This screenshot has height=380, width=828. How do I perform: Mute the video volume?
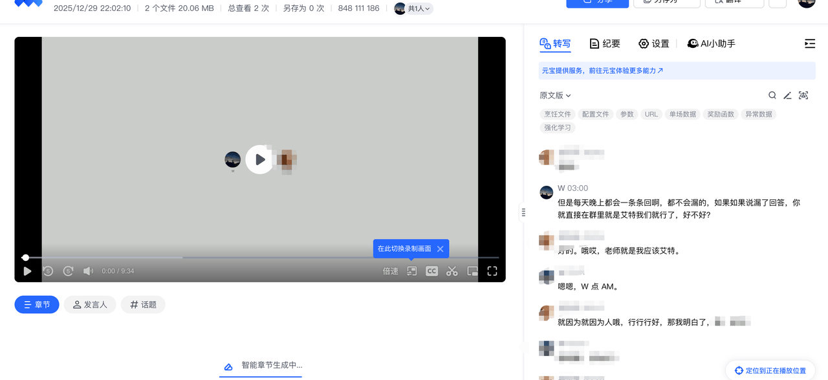point(89,271)
